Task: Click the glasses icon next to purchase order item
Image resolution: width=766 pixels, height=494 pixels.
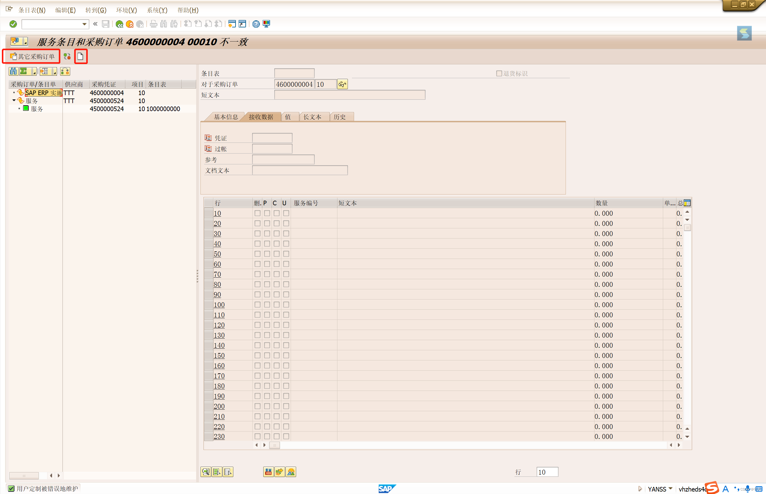Action: (x=342, y=84)
